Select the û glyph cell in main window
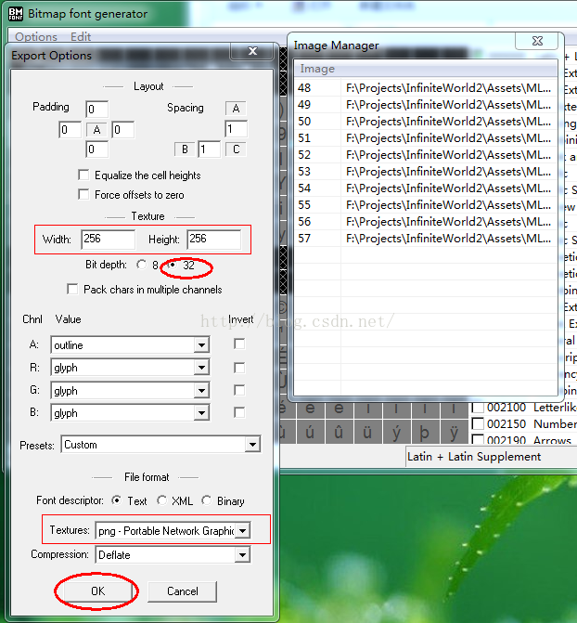This screenshot has width=577, height=623. tap(340, 432)
